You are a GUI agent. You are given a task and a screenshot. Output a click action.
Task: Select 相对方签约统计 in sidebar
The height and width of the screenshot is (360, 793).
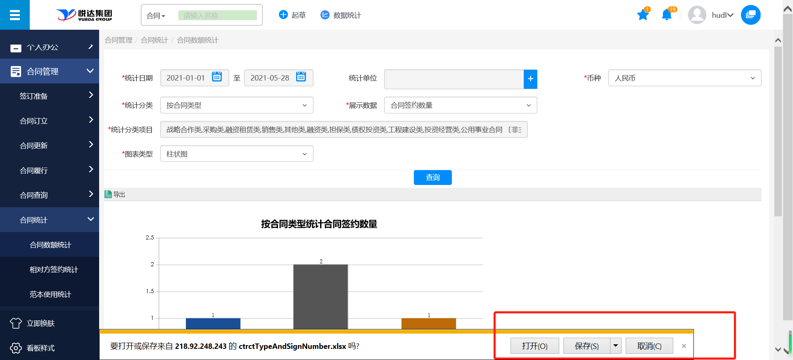pos(54,270)
